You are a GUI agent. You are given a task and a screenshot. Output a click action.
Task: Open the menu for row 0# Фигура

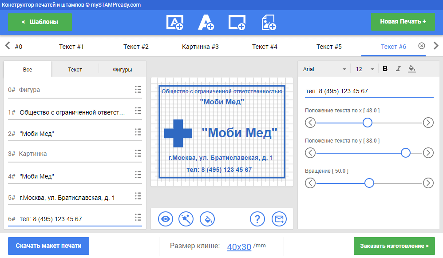(138, 90)
